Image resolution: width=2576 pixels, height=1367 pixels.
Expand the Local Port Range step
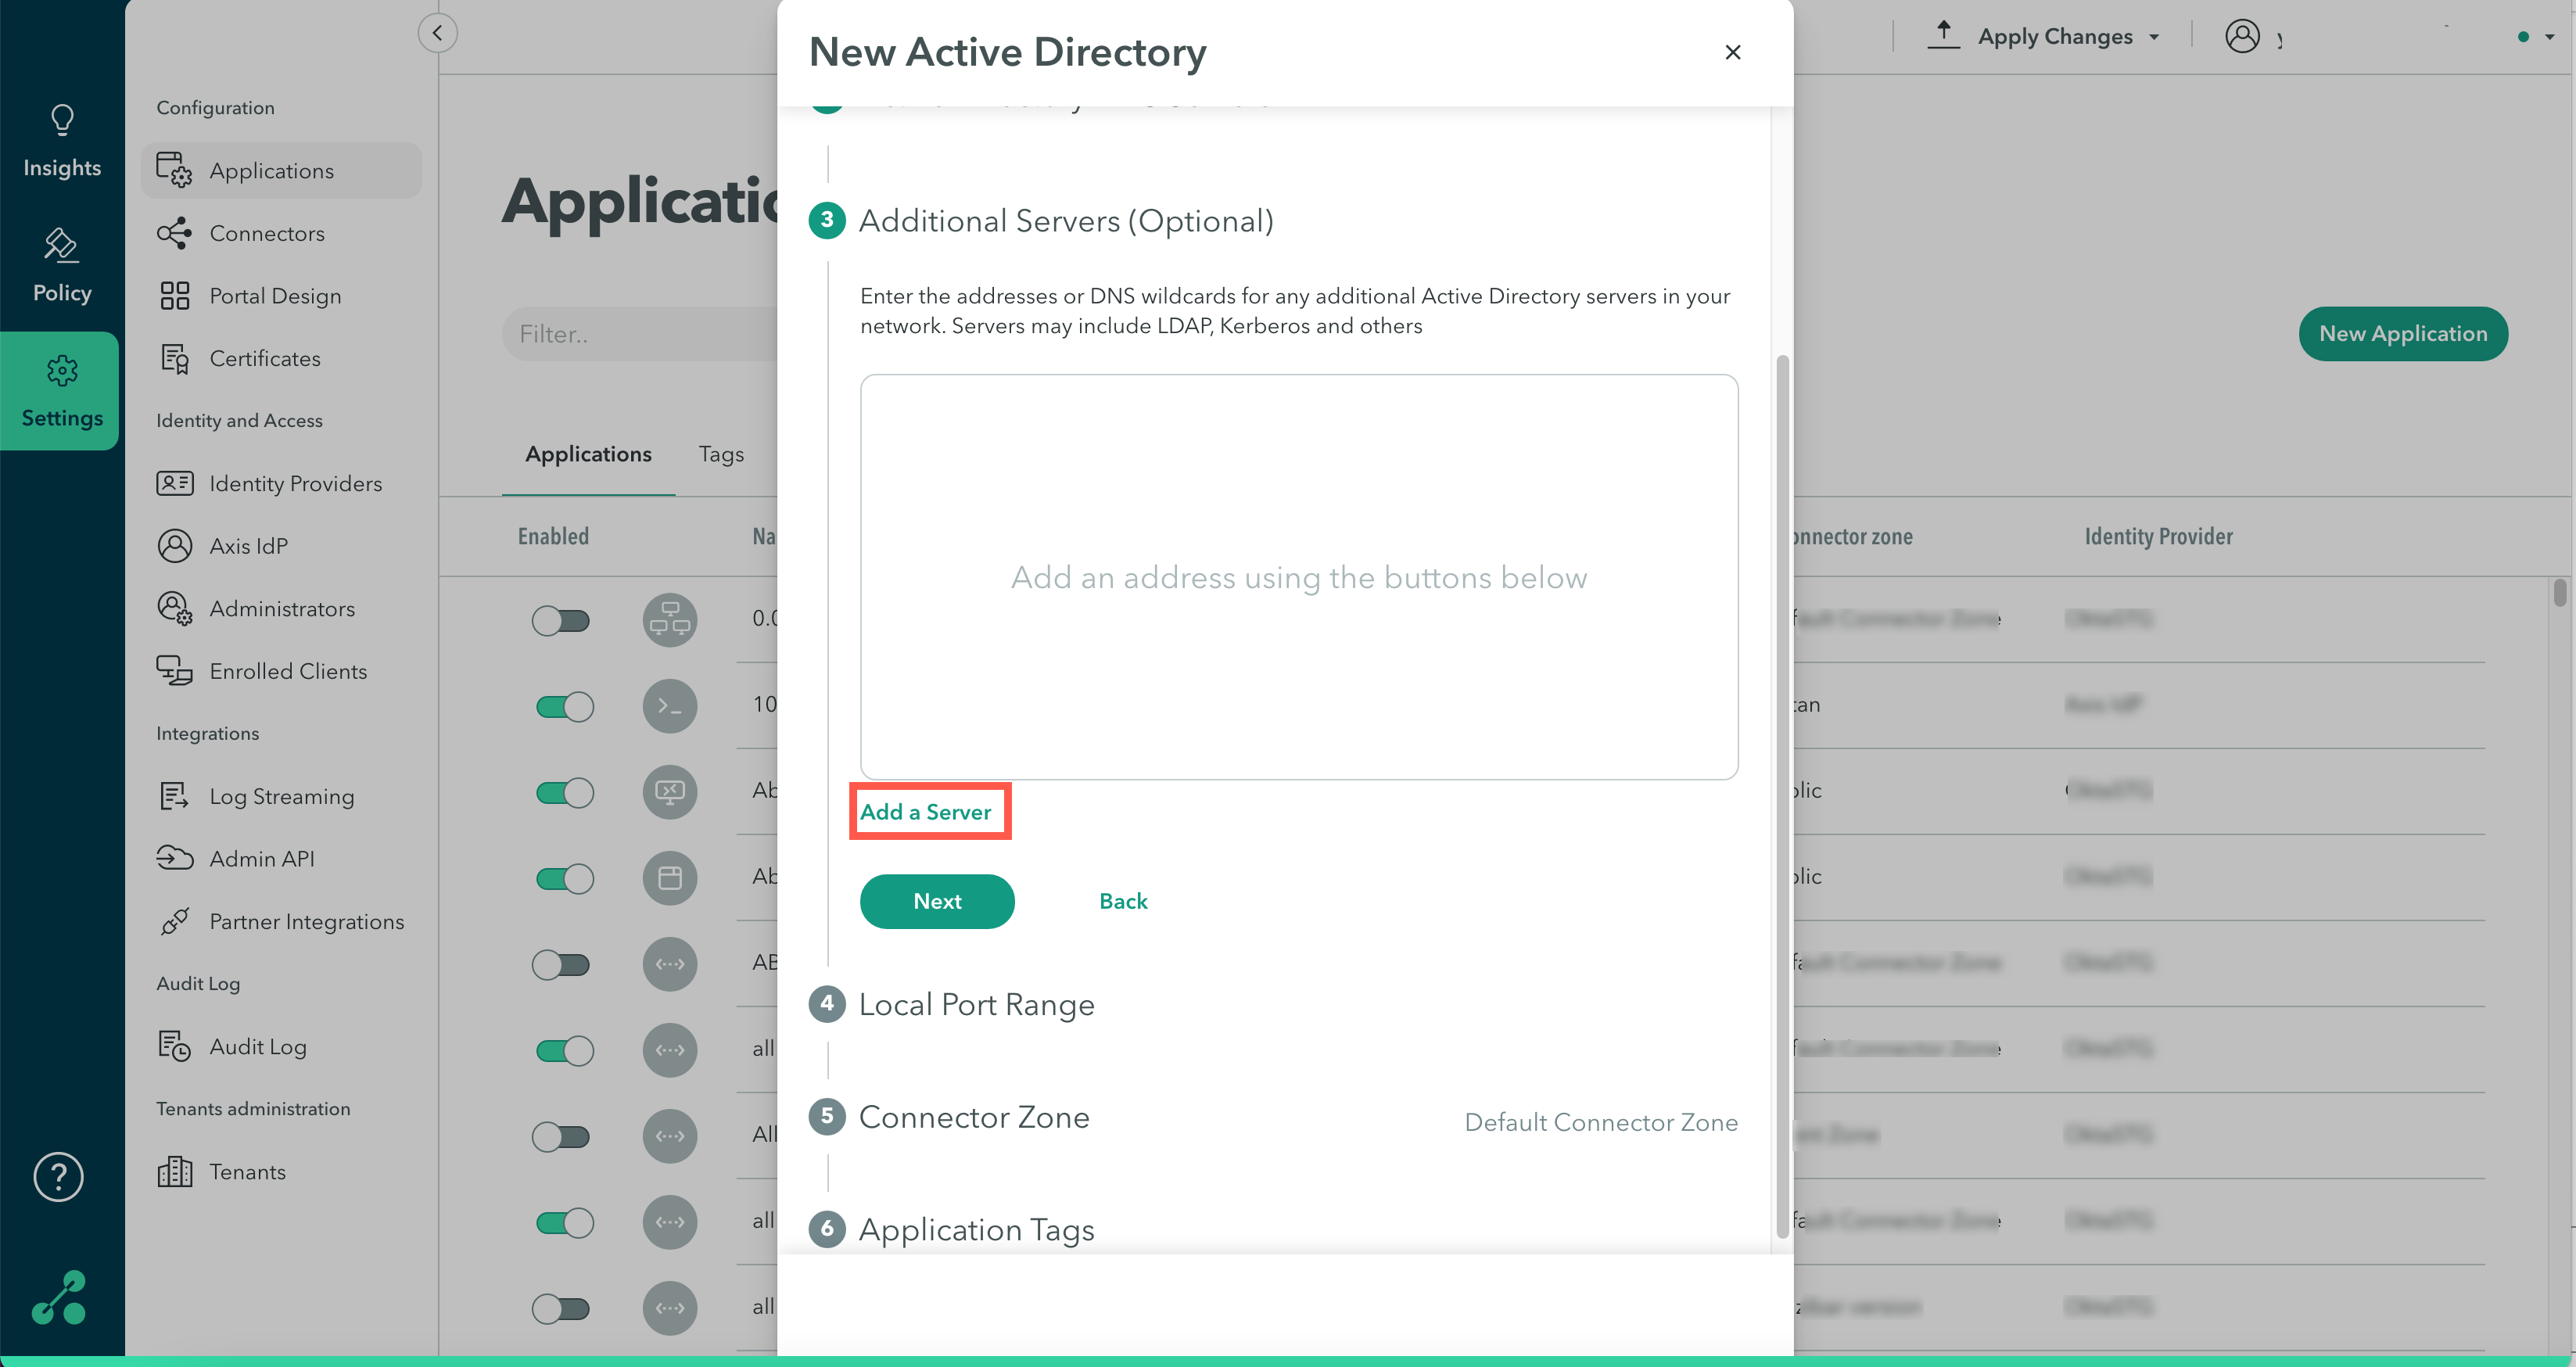point(976,1004)
